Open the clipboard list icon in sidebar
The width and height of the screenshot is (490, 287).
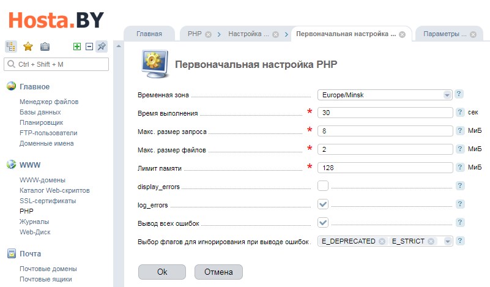pyautogui.click(x=45, y=47)
